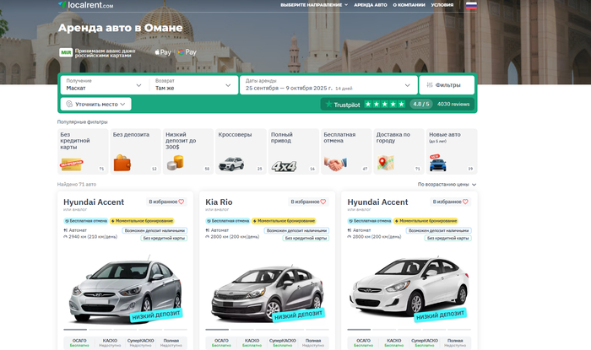The height and width of the screenshot is (350, 591).
Task: Click the 'Фильтры' button
Action: pyautogui.click(x=447, y=85)
